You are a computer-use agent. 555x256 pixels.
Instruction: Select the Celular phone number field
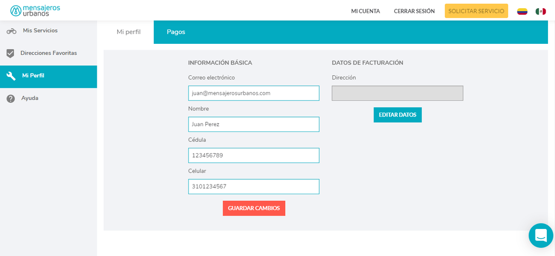click(x=254, y=187)
